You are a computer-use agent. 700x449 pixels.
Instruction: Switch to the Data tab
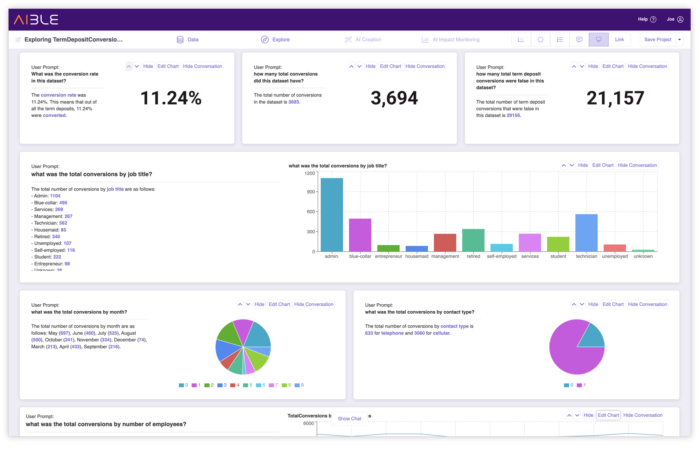point(193,39)
